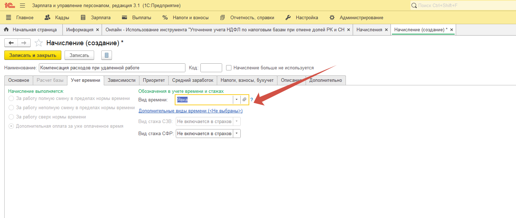Screen dimensions: 516x218
Task: Switch to the Средний заработок tab
Action: coord(193,80)
